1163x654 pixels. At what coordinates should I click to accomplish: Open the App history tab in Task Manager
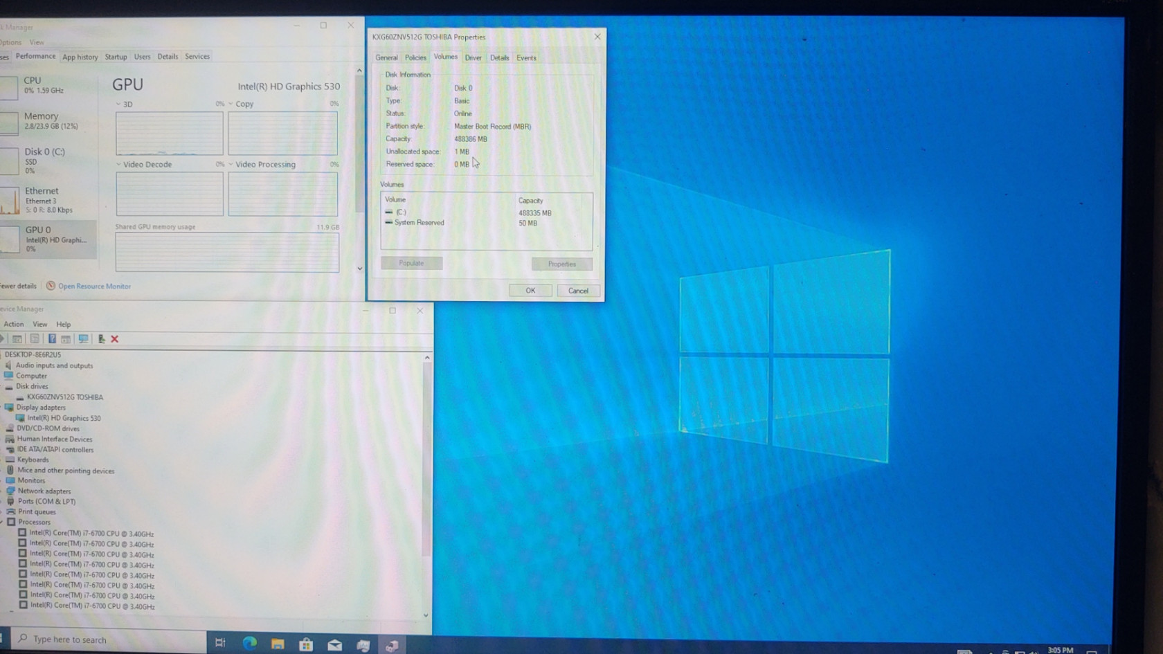(x=80, y=57)
